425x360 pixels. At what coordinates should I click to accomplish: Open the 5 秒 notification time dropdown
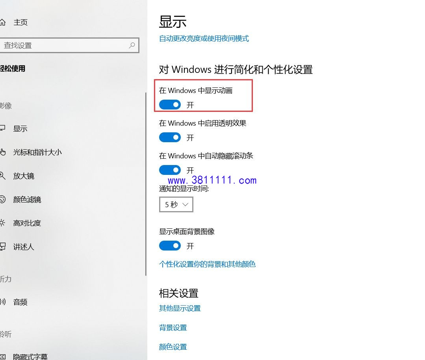(176, 204)
